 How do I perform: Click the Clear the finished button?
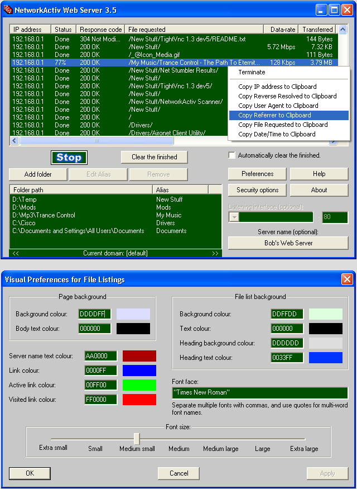pos(155,157)
